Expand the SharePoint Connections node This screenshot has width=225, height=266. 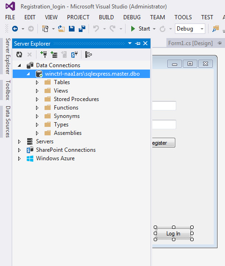(19, 150)
